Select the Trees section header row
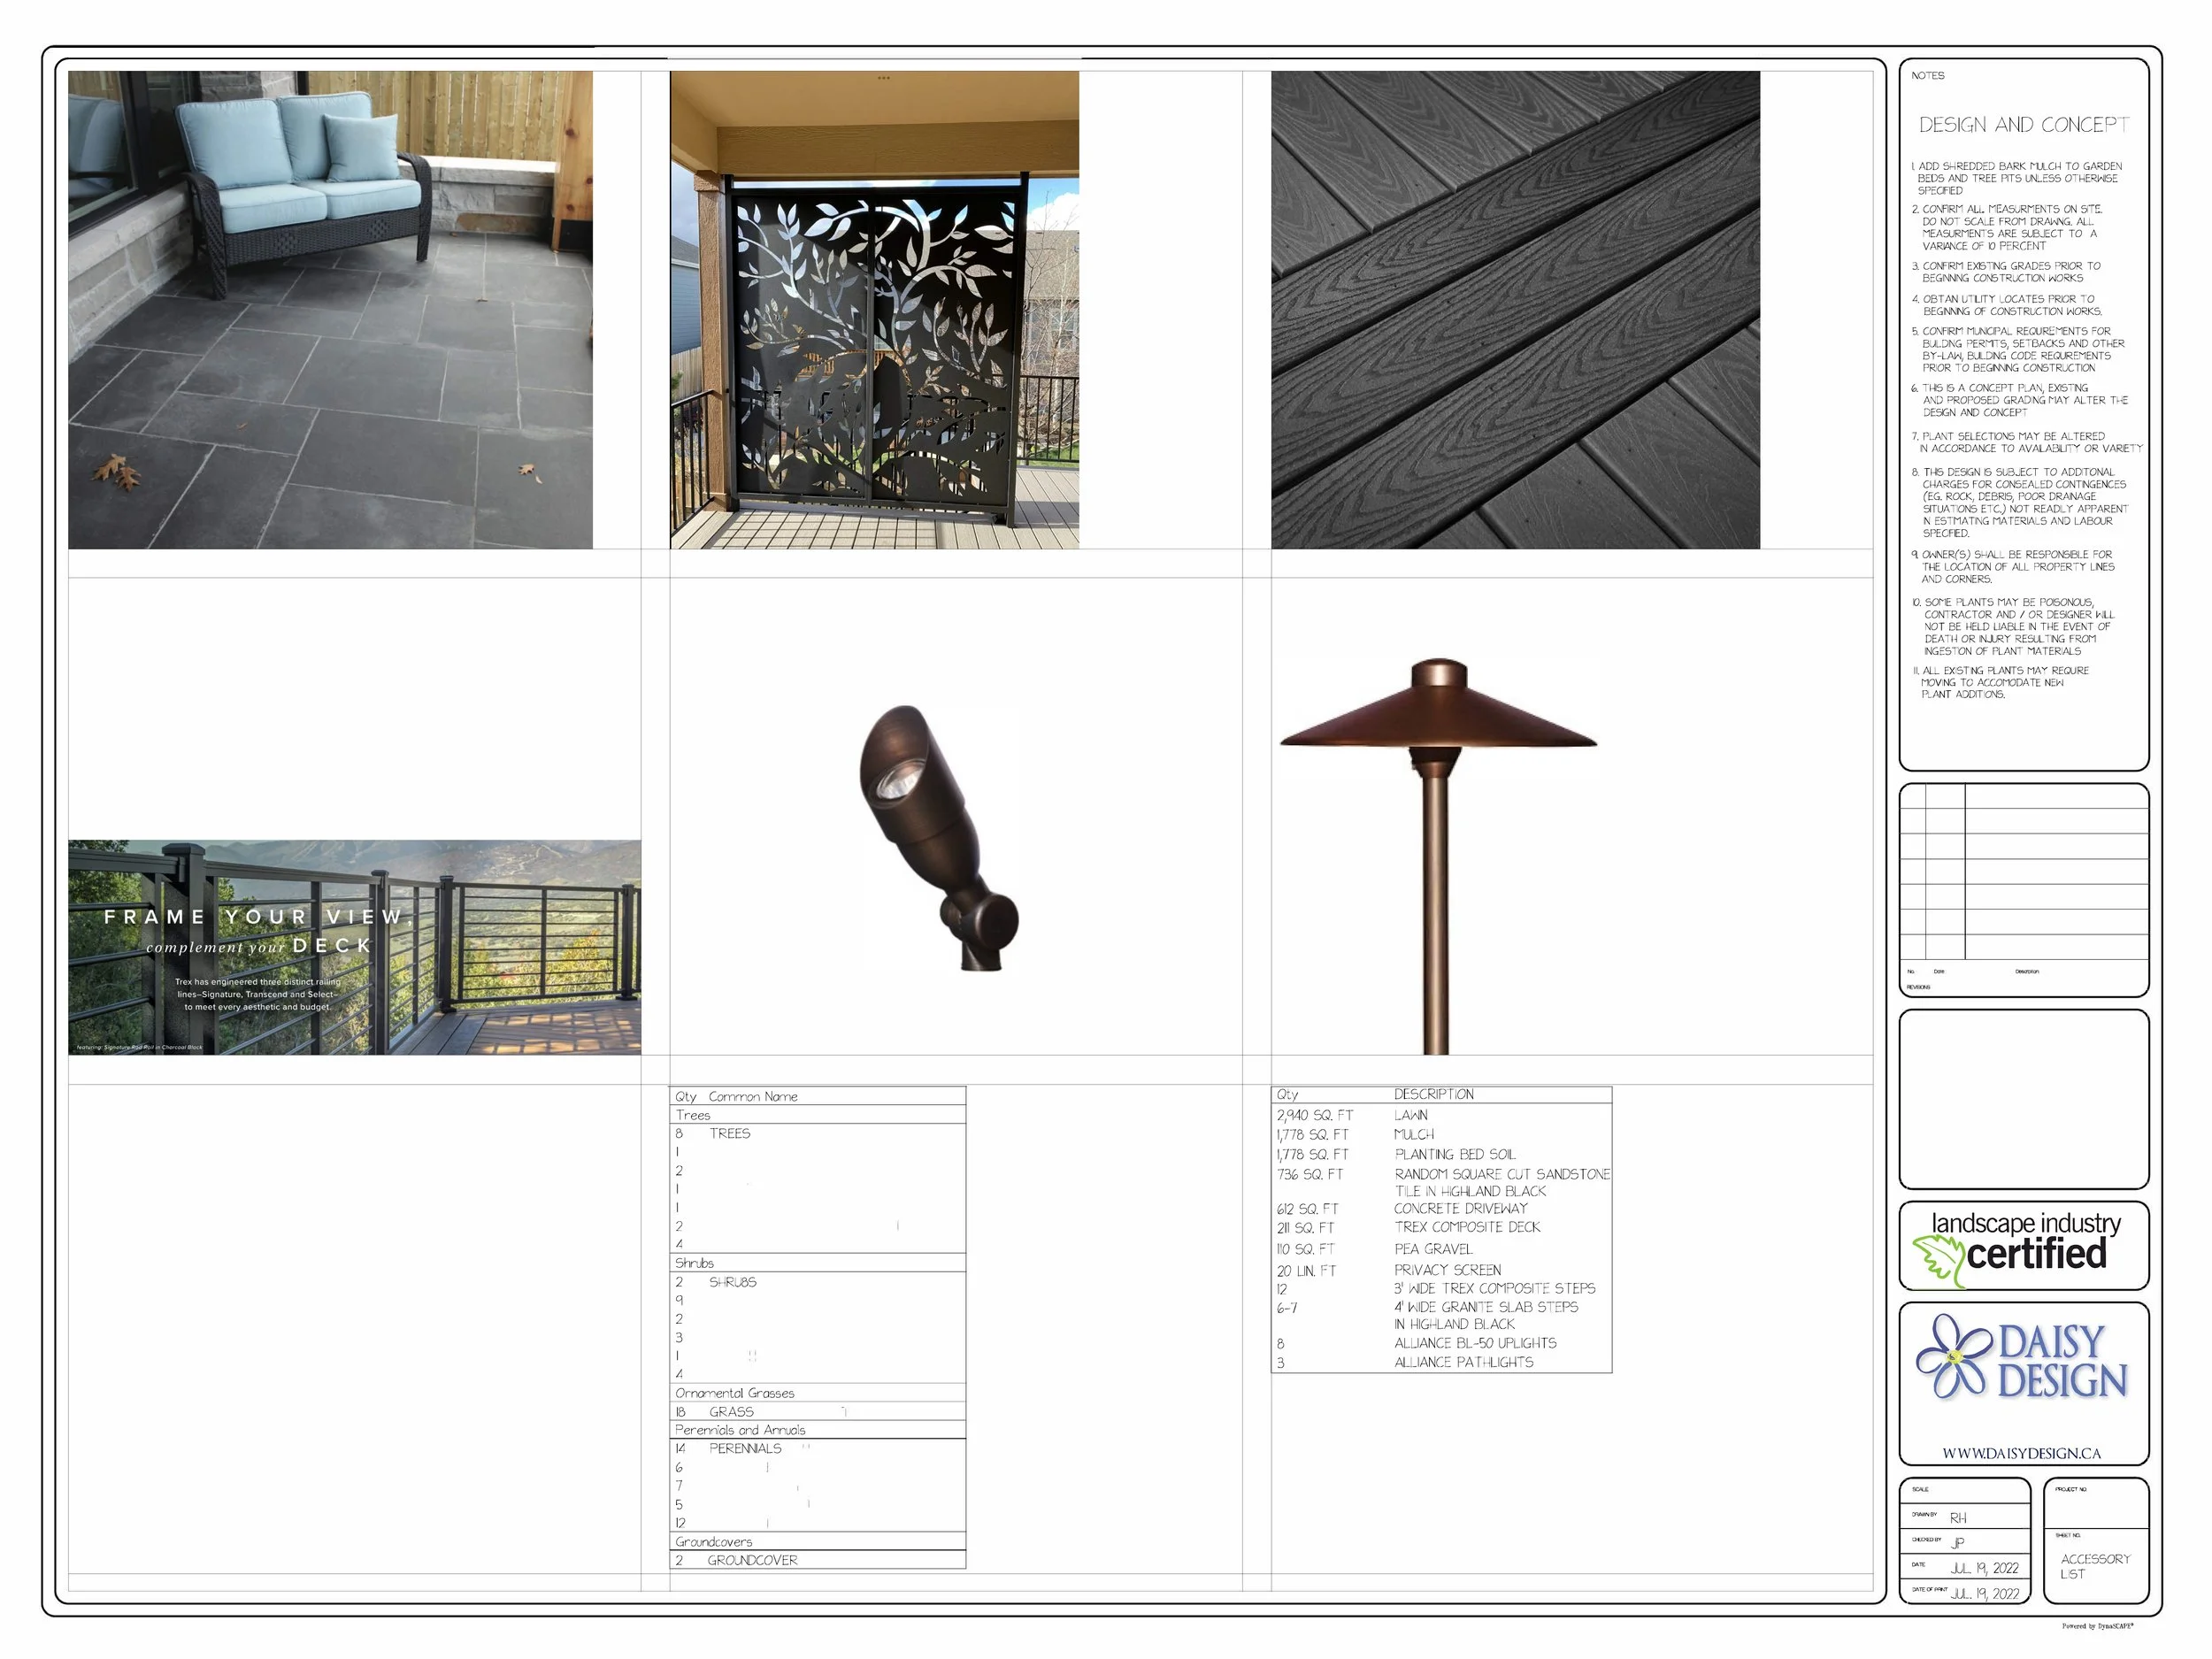Viewport: 2212px width, 1659px height. click(693, 1115)
